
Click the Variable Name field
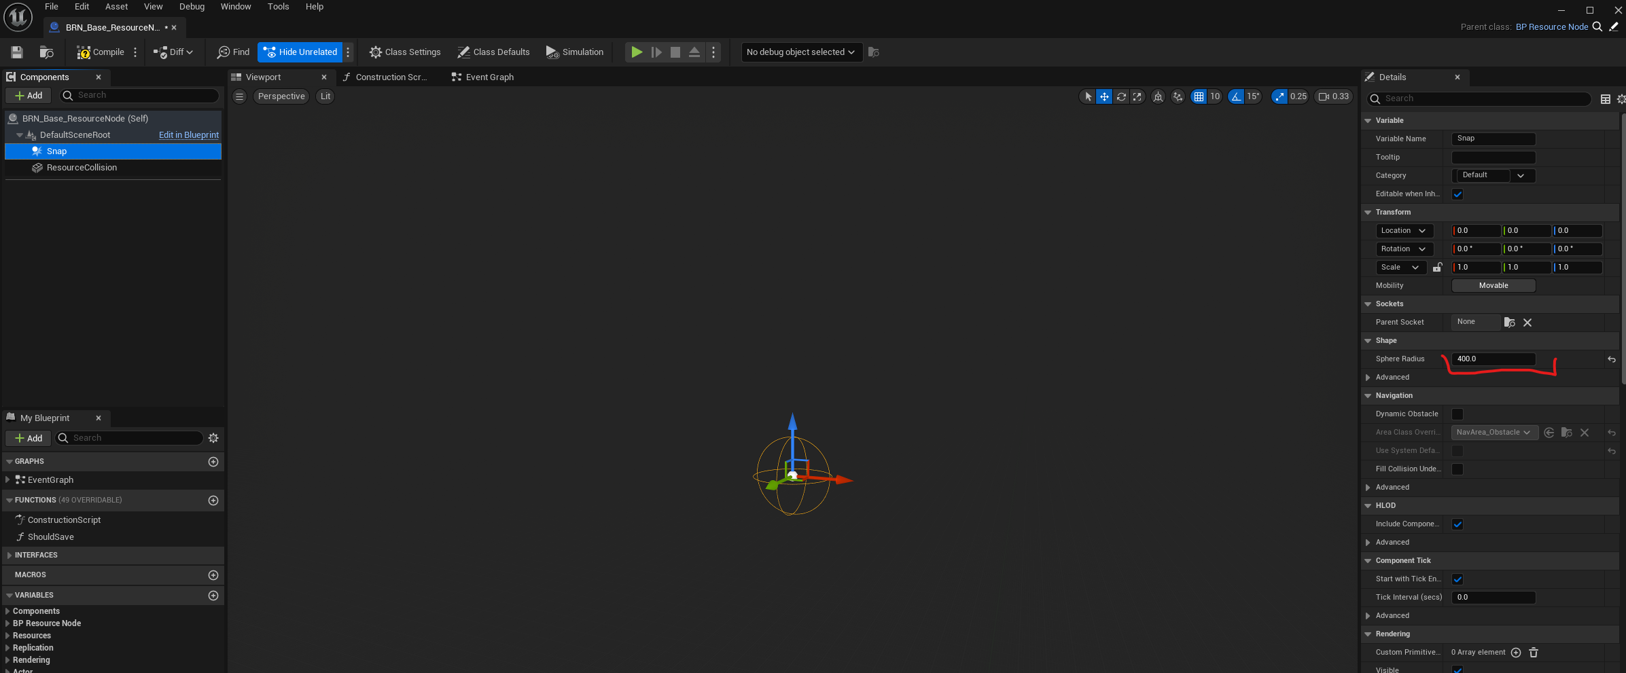point(1494,139)
